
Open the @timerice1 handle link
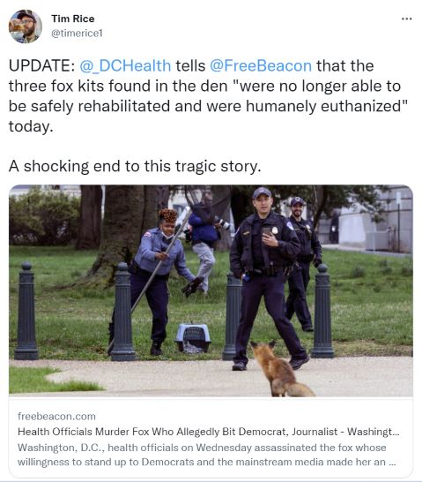[77, 34]
